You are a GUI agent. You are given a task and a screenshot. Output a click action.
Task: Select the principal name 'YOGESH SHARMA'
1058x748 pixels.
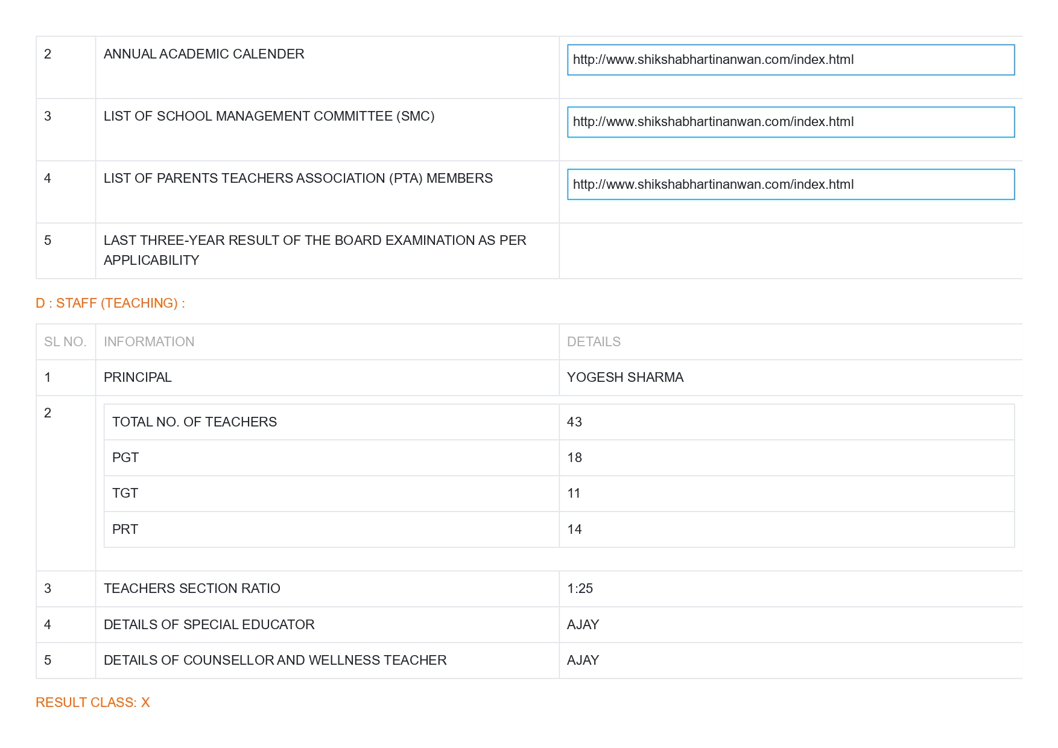click(625, 377)
